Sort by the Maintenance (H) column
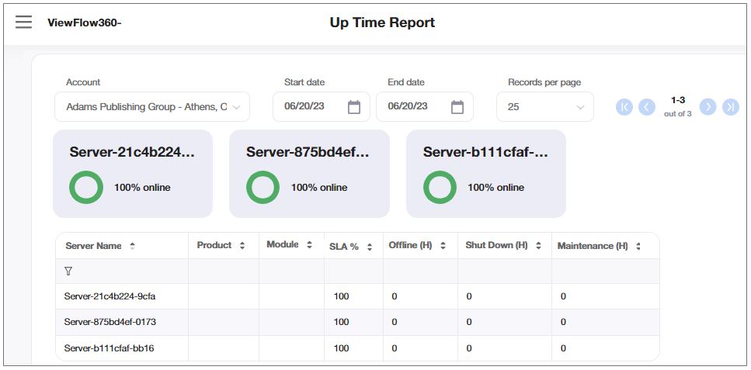This screenshot has width=751, height=370. [638, 246]
